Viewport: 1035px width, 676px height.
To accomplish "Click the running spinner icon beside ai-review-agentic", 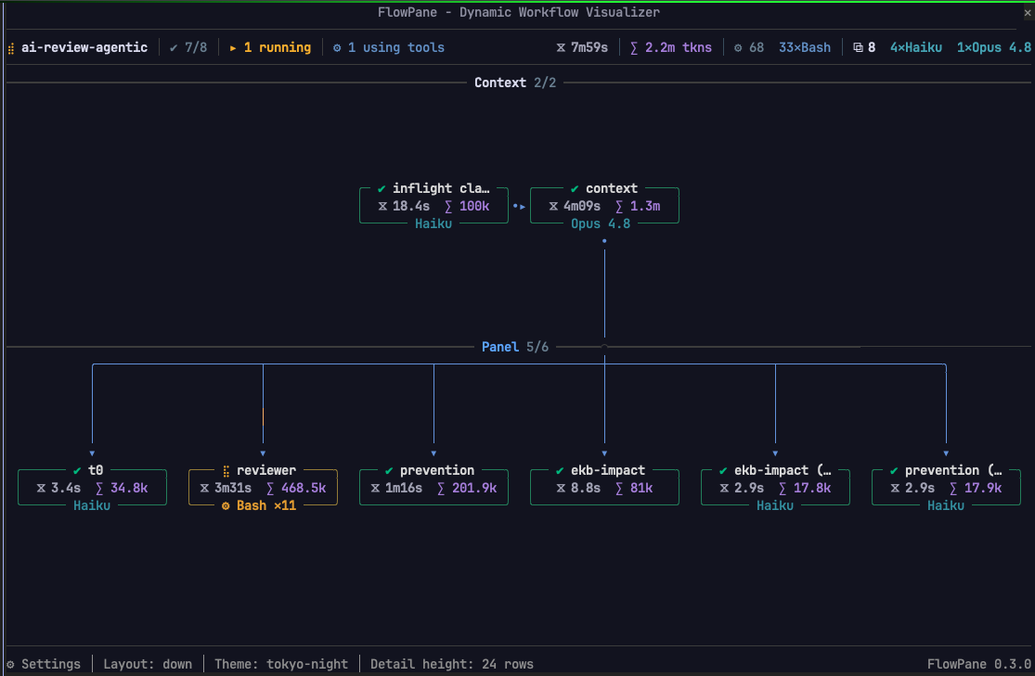I will (11, 48).
